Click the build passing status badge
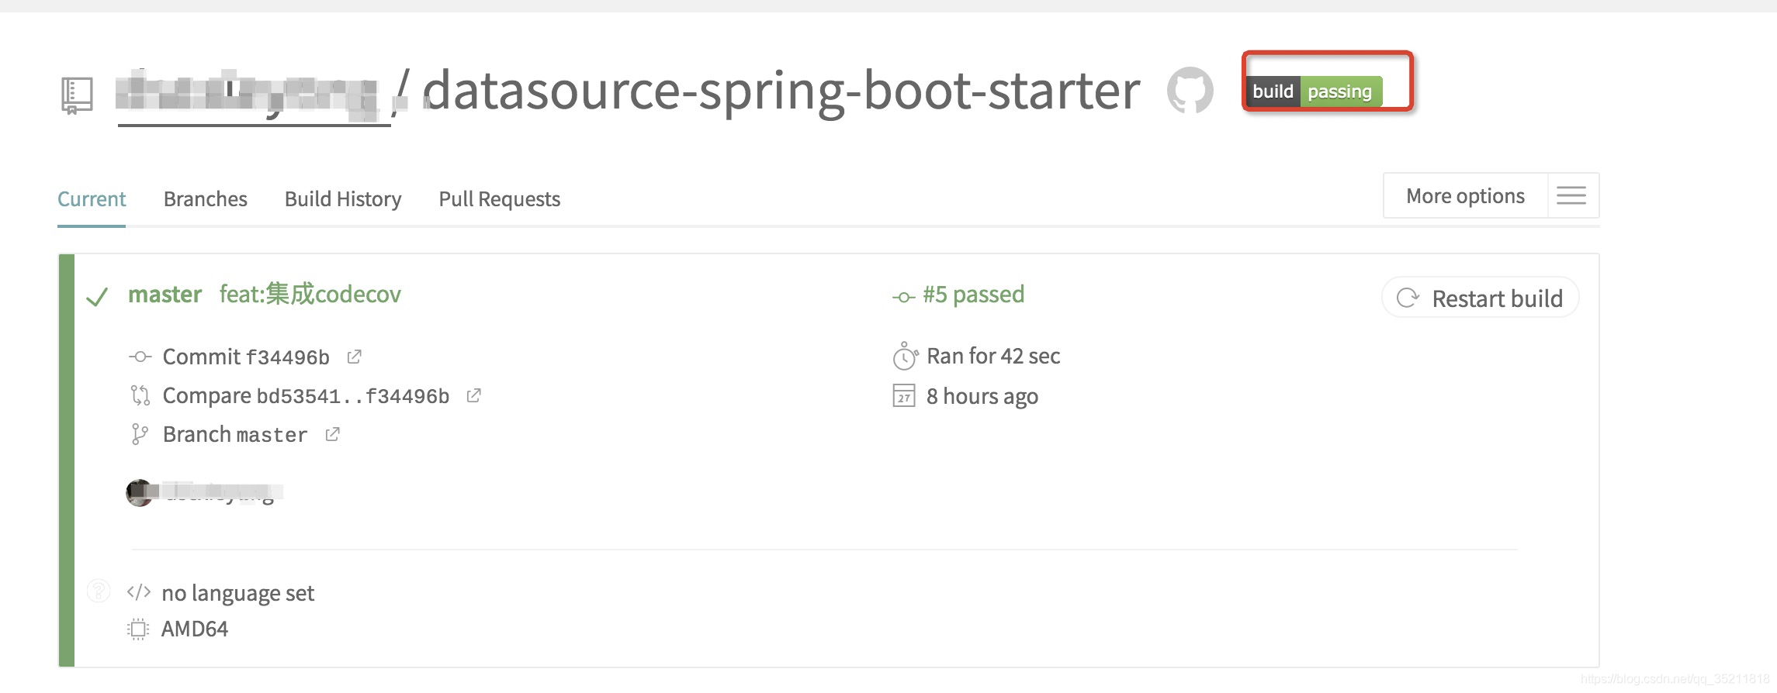 coord(1314,91)
